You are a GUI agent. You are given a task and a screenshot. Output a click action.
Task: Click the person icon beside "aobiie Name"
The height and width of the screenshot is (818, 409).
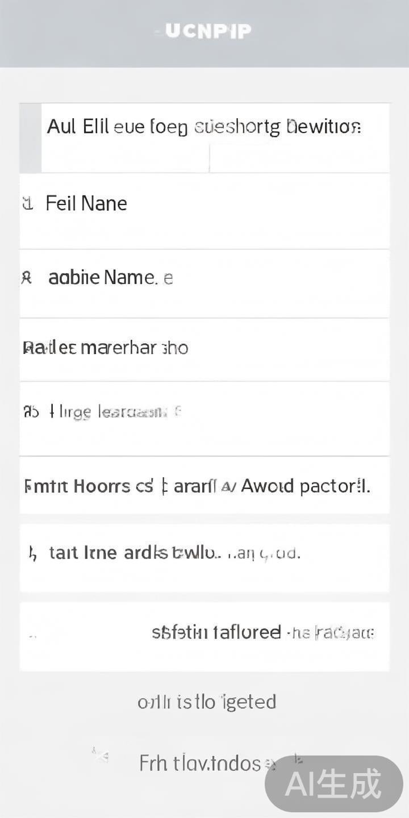click(x=26, y=278)
